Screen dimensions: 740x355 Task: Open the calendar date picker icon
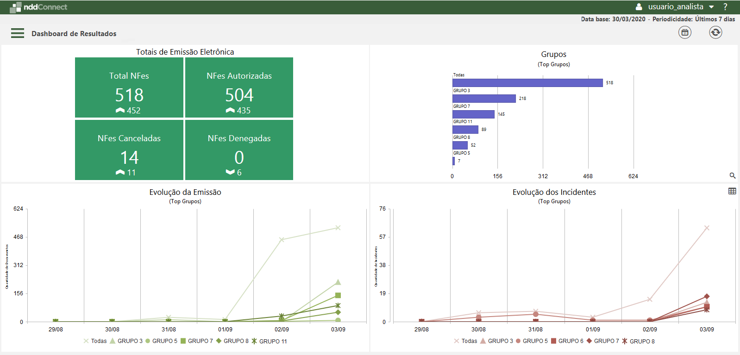pyautogui.click(x=684, y=32)
